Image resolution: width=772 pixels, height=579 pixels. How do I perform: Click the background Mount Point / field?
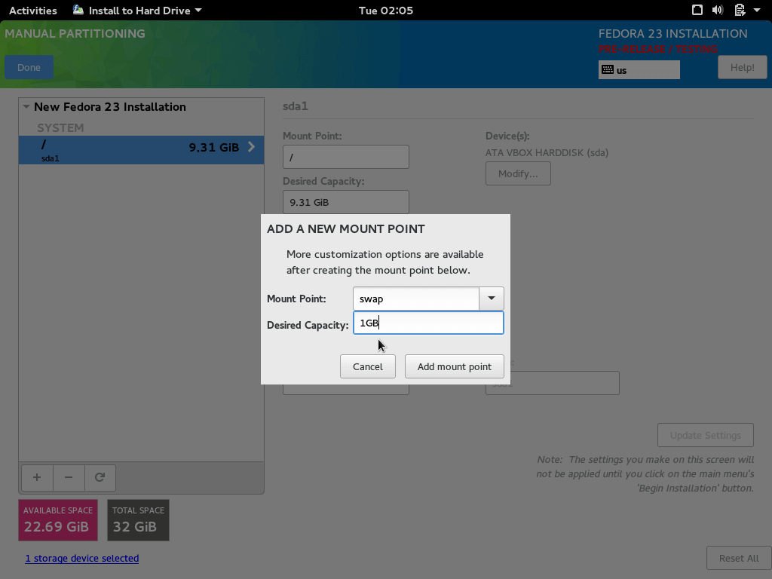coord(345,157)
